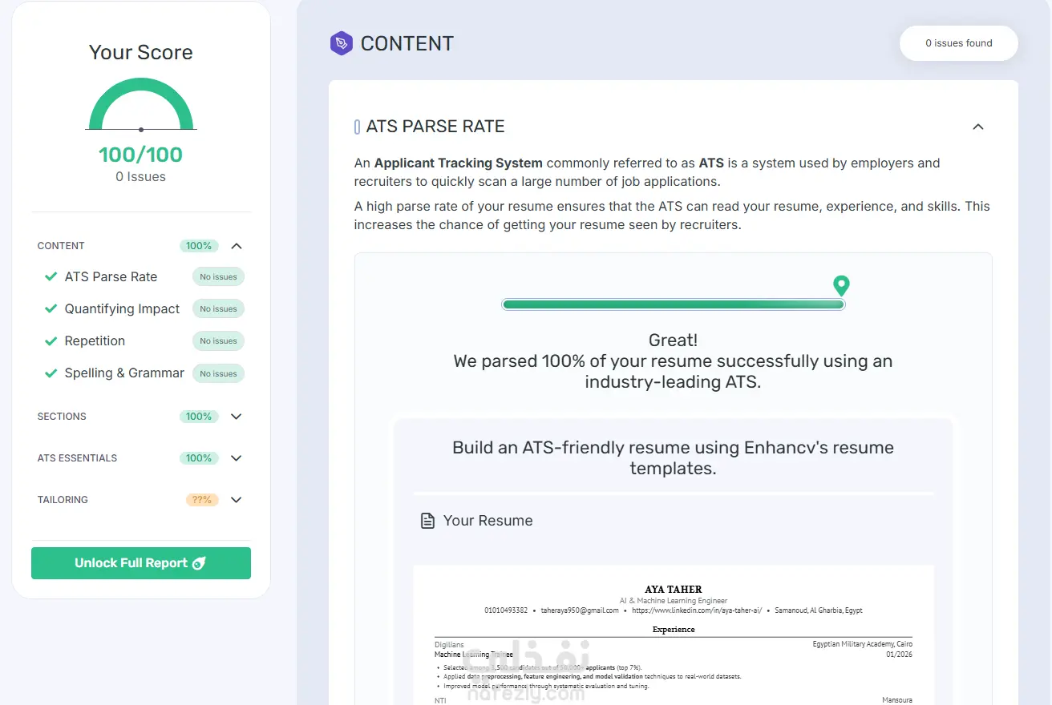Expand the TAILORING category chevron
Viewport: 1052px width, 705px height.
(x=237, y=500)
